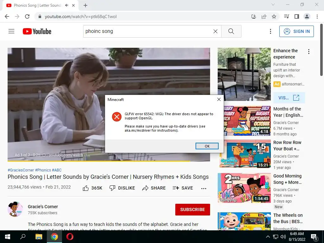This screenshot has height=243, width=324.
Task: Click 'Months of the Year' video title
Action: (x=288, y=112)
